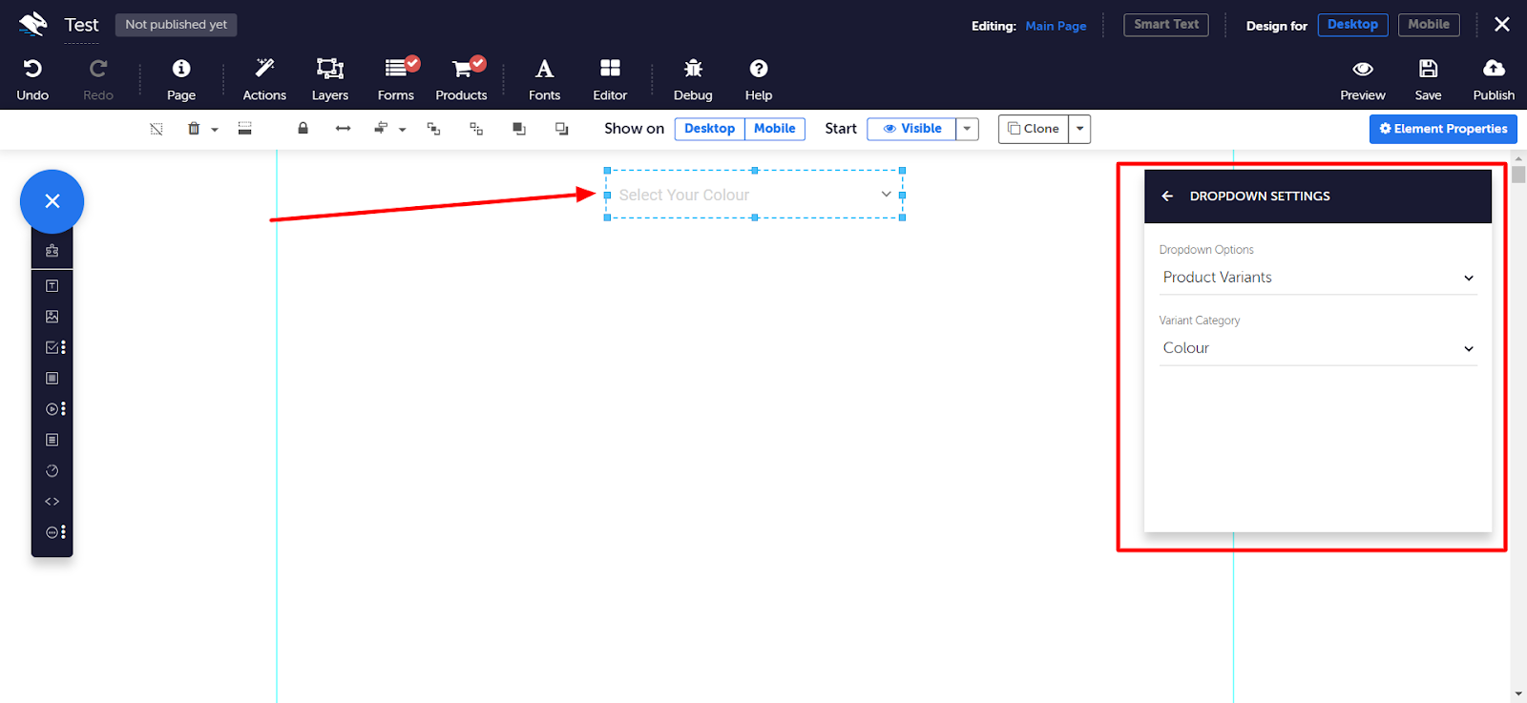Click the trash delete icon

pos(194,129)
